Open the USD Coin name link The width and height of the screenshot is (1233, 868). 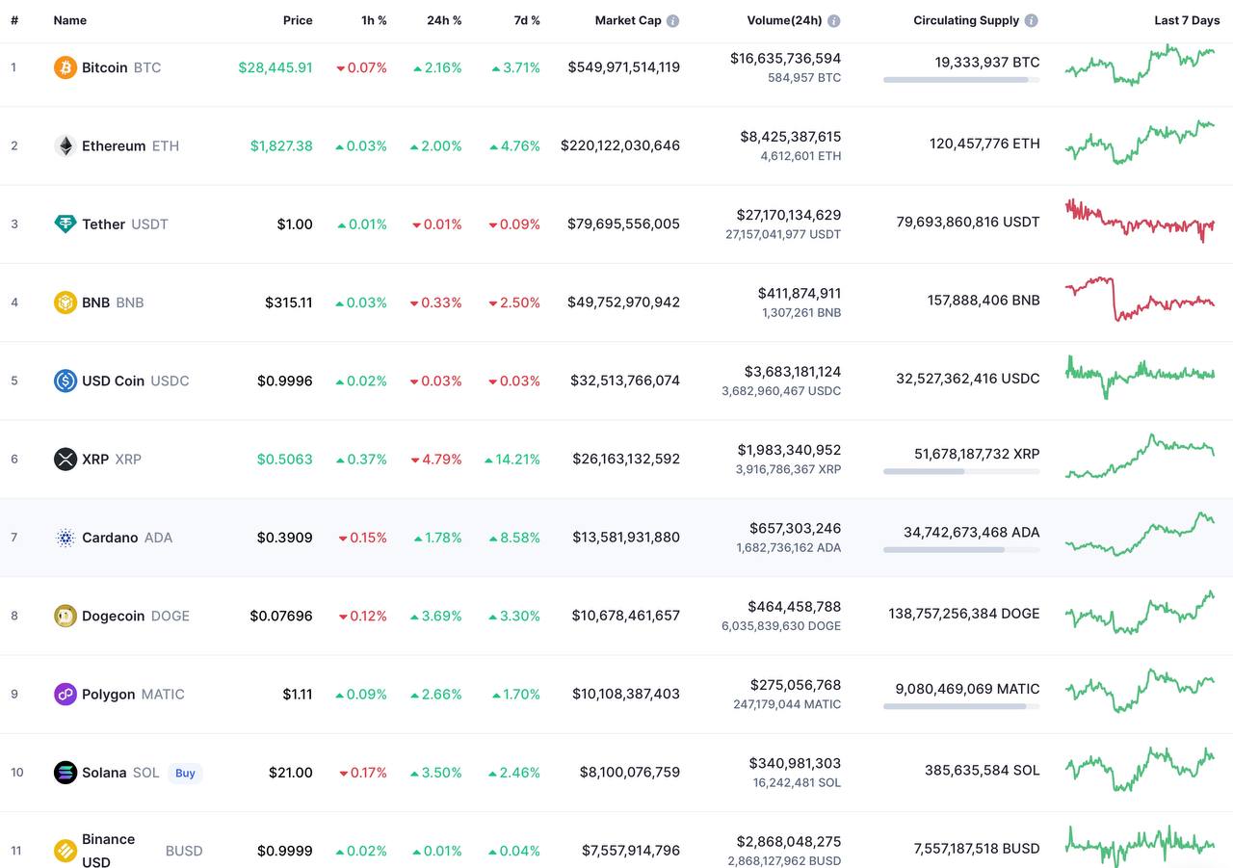pyautogui.click(x=113, y=381)
